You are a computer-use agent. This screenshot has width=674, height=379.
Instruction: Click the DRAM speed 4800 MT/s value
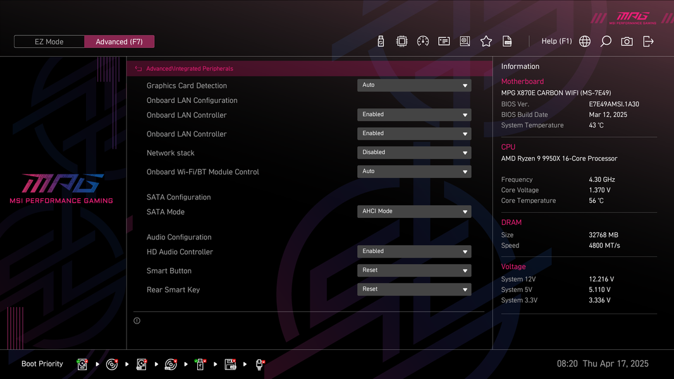point(604,246)
